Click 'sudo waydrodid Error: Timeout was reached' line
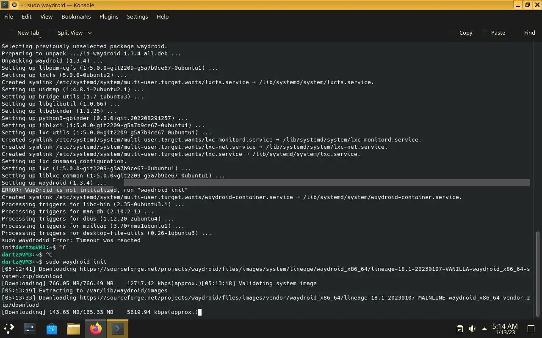The width and height of the screenshot is (542, 338). coord(71,240)
